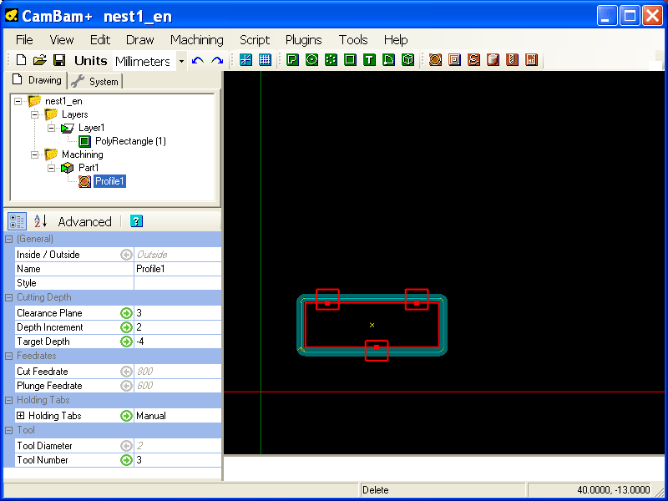
Task: Expand the Holding Tabs property
Action: pyautogui.click(x=21, y=416)
